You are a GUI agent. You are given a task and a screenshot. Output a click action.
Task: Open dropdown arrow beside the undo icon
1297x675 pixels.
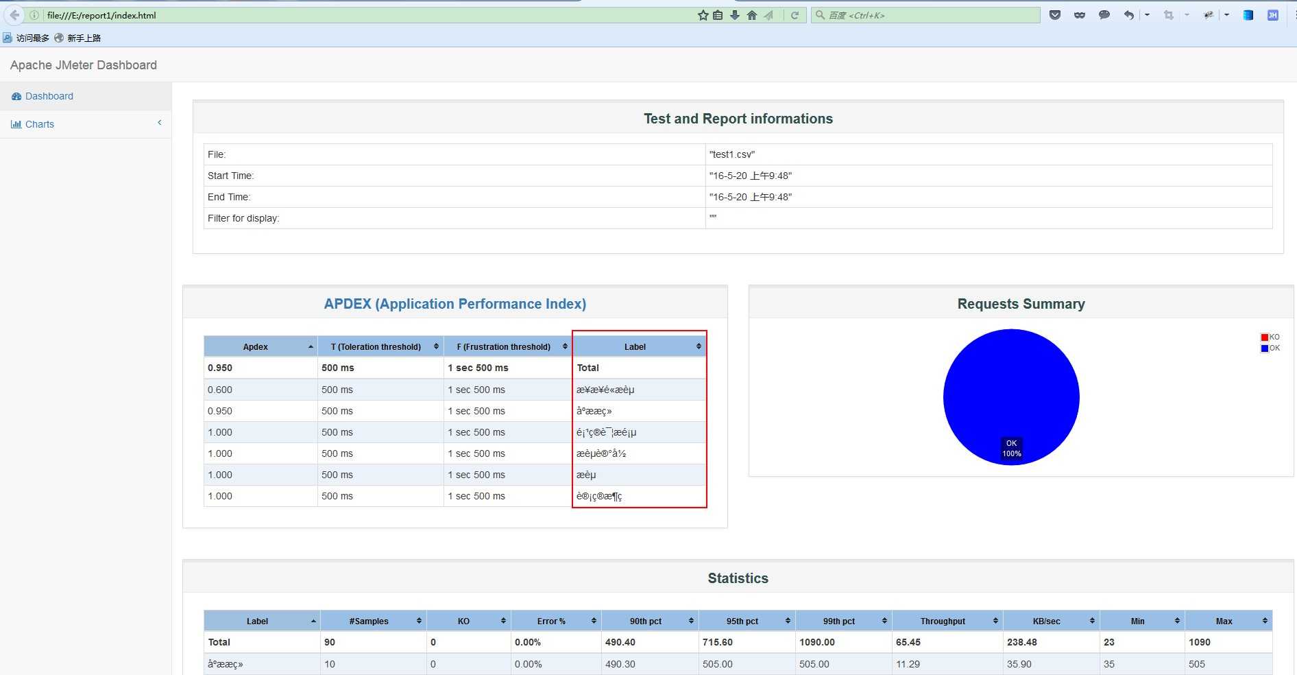(1147, 15)
